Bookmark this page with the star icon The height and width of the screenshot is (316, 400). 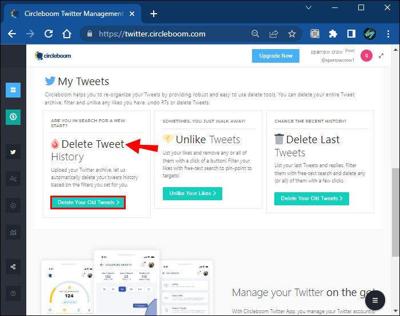coord(292,34)
